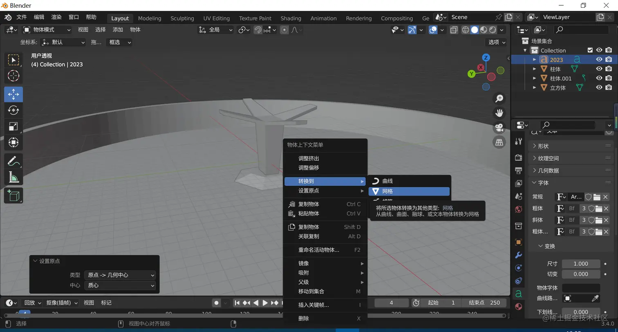Select the Rotate tool
The image size is (618, 332).
click(x=13, y=110)
